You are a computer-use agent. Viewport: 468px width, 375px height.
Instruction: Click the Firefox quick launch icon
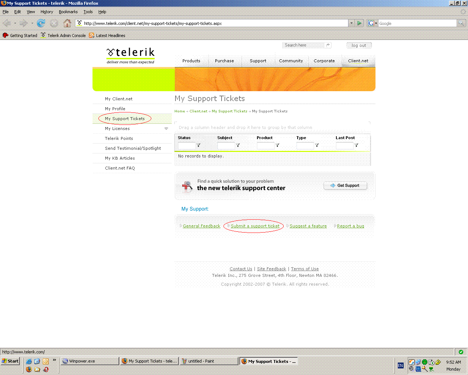point(29,369)
